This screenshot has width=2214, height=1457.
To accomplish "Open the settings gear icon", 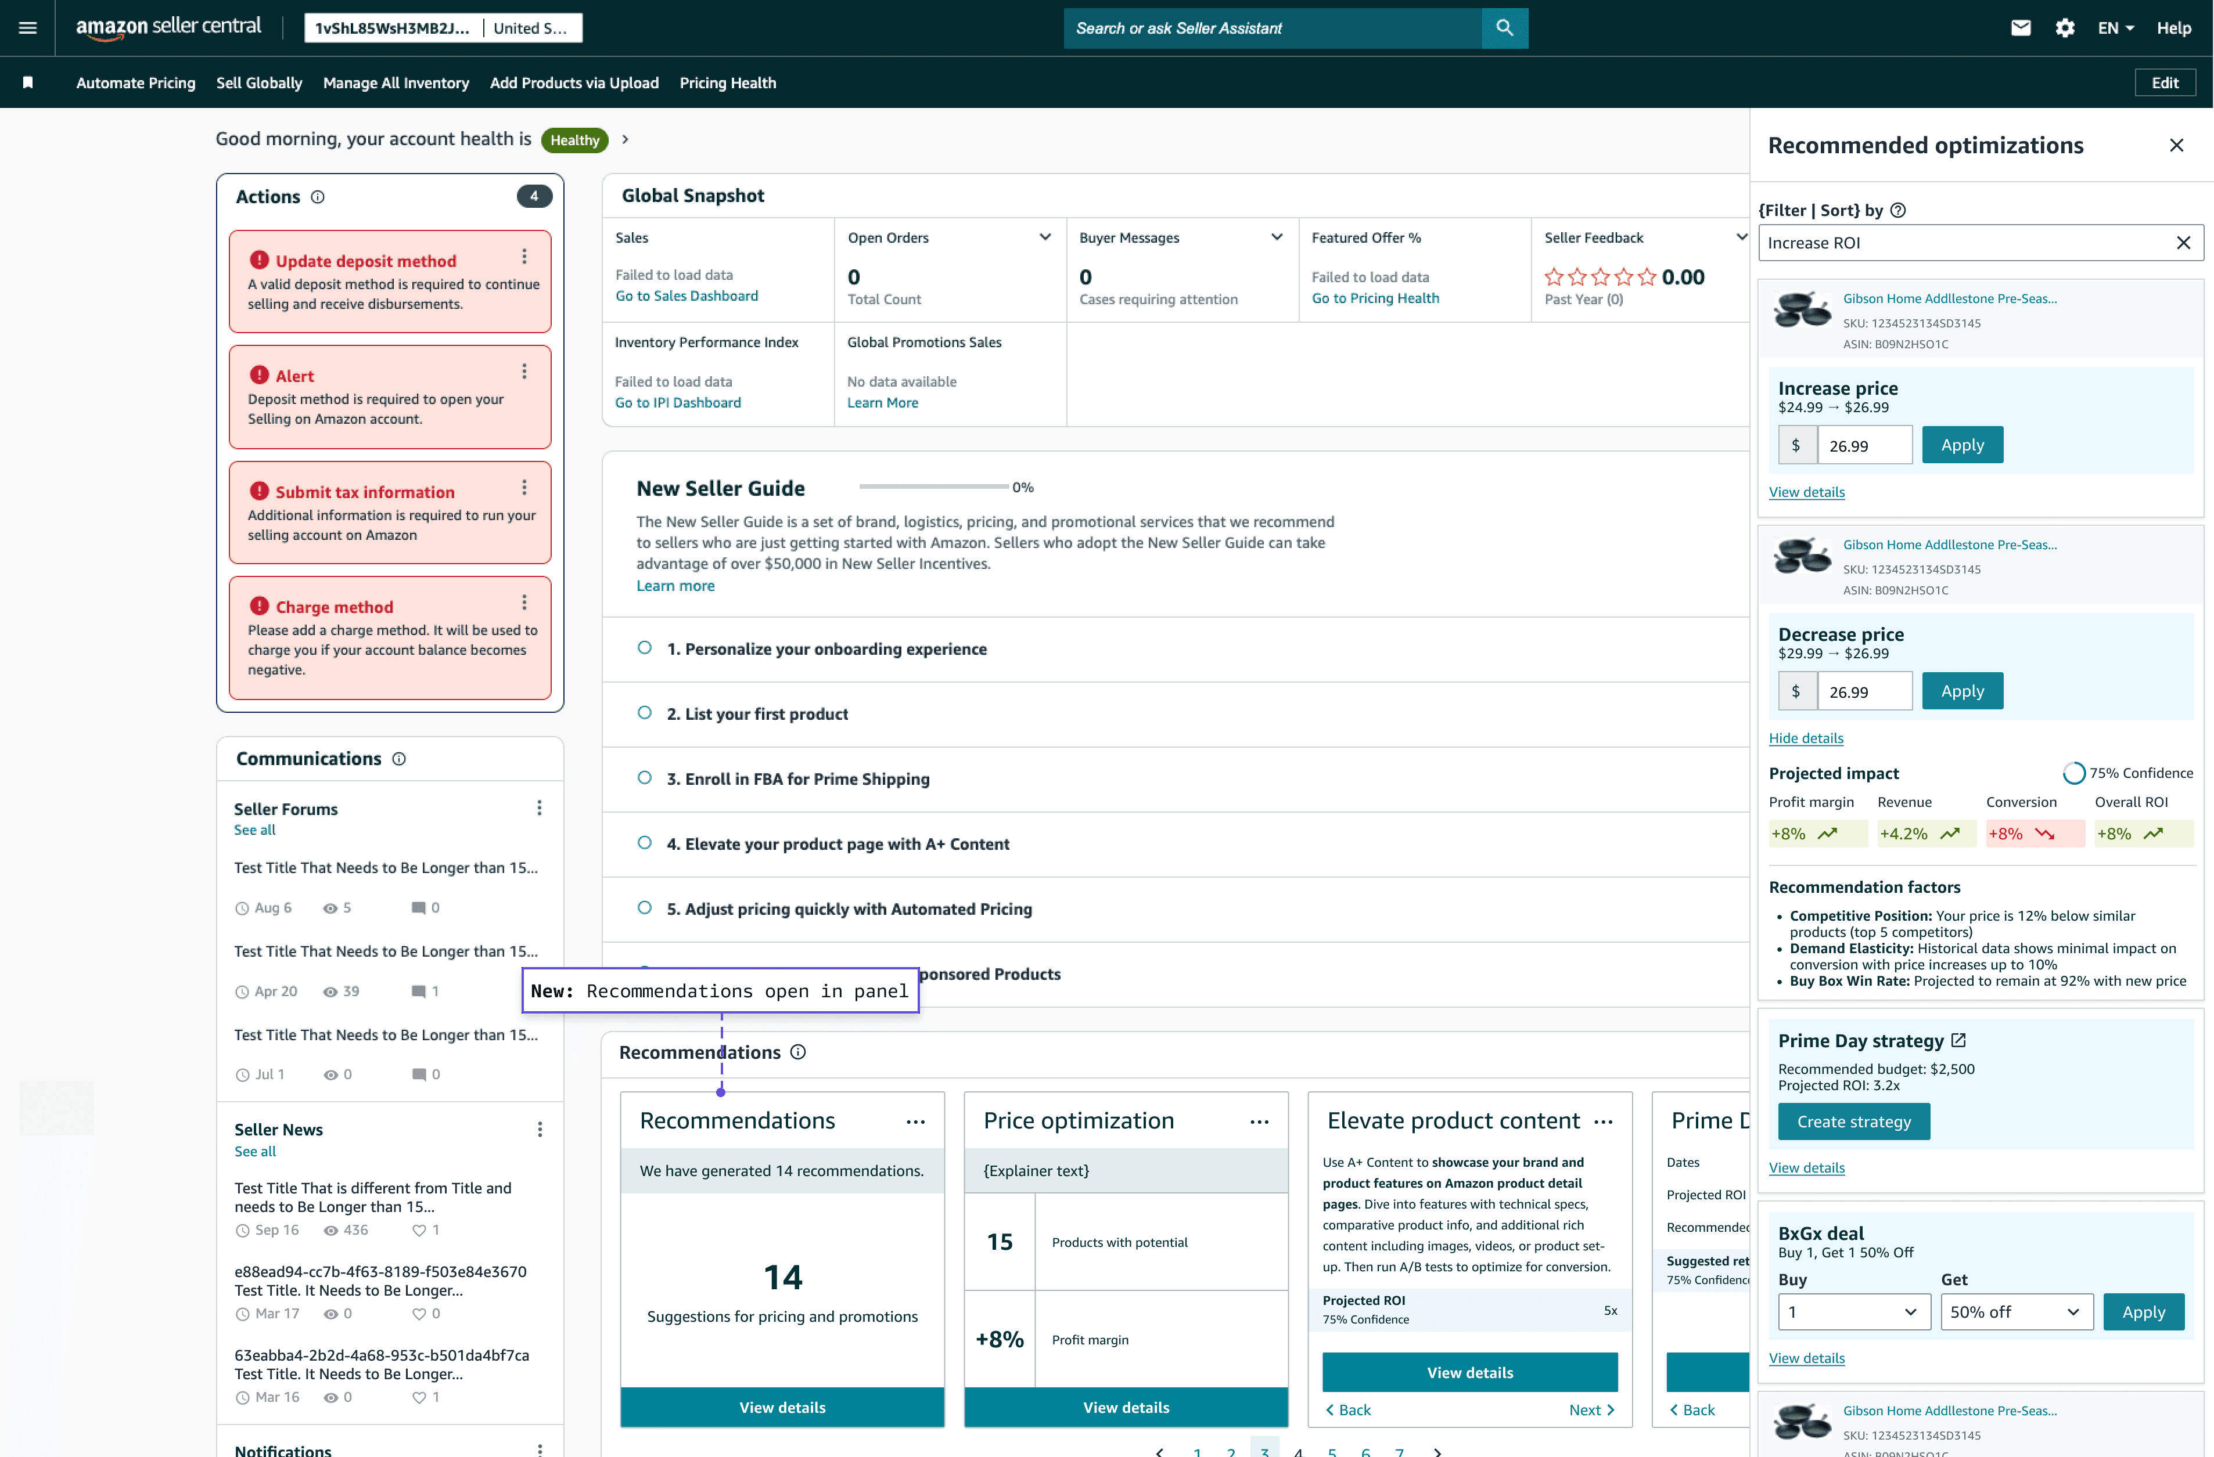I will (2064, 28).
